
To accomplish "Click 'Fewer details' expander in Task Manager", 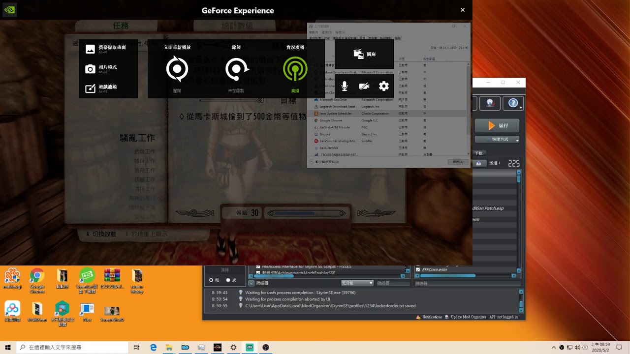I will [324, 162].
